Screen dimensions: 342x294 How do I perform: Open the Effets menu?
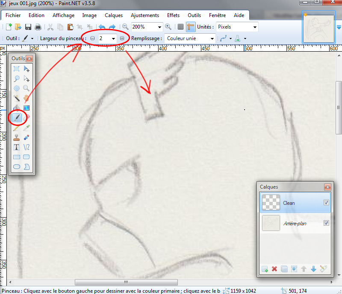(173, 15)
